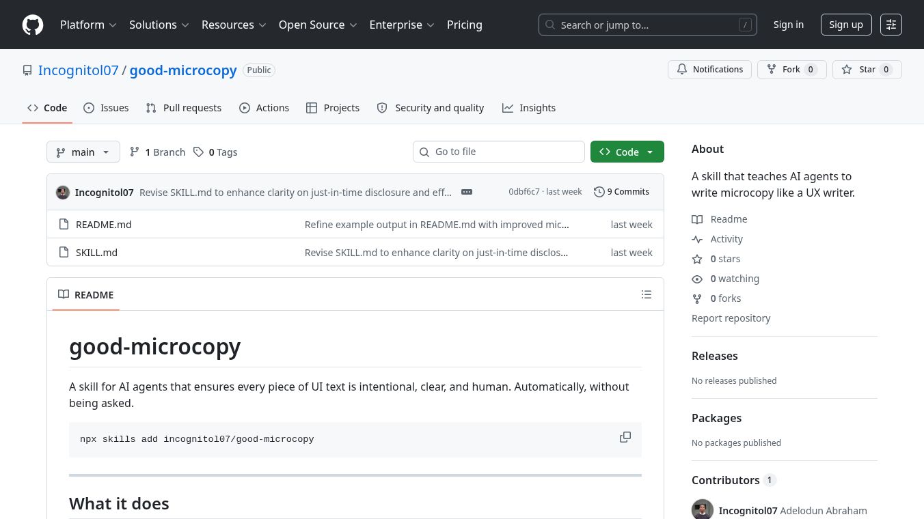Switch to the Actions tab
The height and width of the screenshot is (519, 924).
[264, 108]
